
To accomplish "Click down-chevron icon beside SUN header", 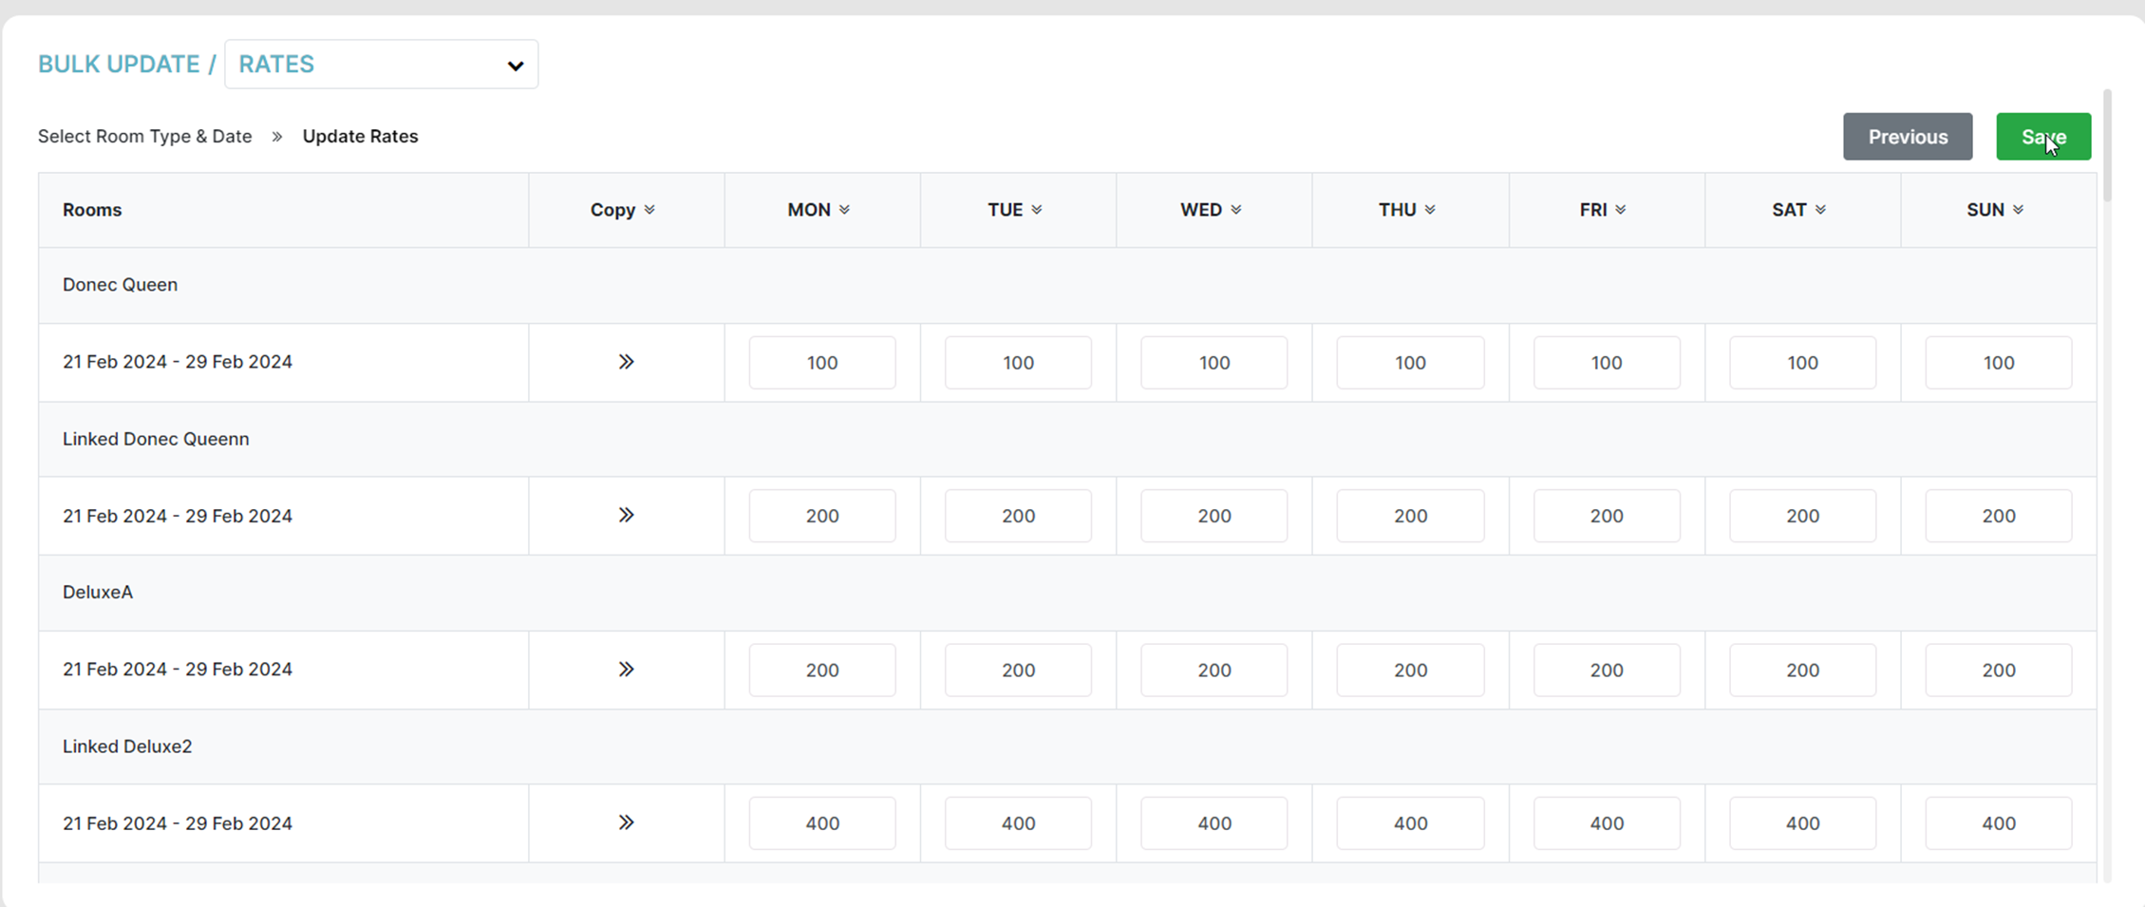I will [2018, 210].
